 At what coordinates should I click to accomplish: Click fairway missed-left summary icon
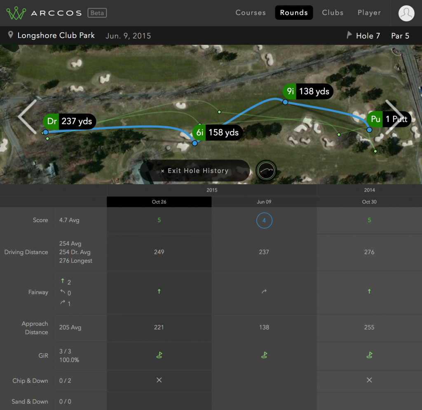click(63, 292)
